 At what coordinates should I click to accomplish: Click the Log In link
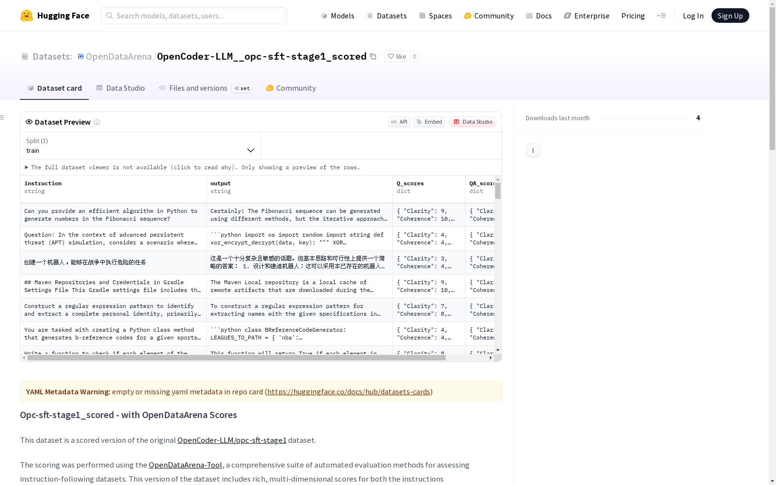(693, 16)
